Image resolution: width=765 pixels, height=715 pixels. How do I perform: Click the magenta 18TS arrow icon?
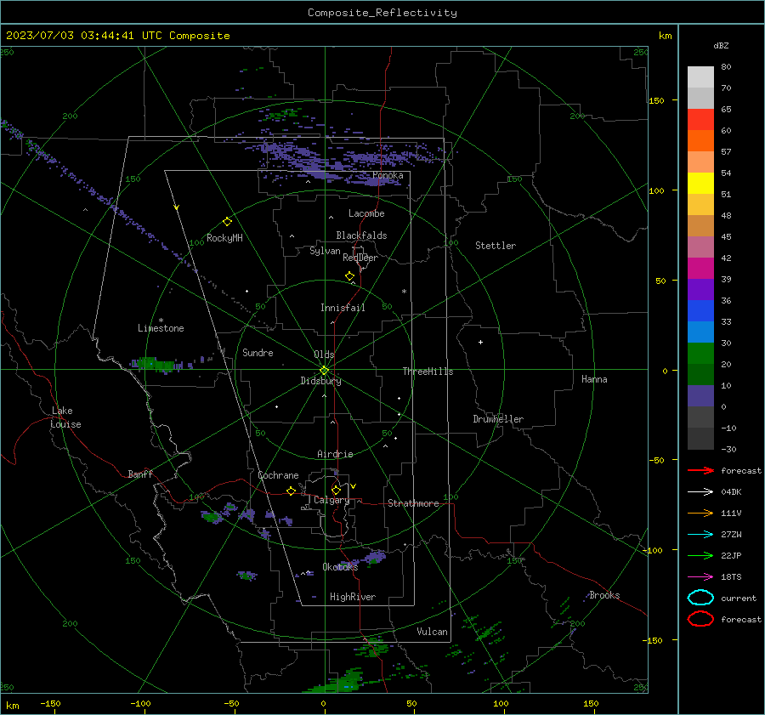click(700, 577)
